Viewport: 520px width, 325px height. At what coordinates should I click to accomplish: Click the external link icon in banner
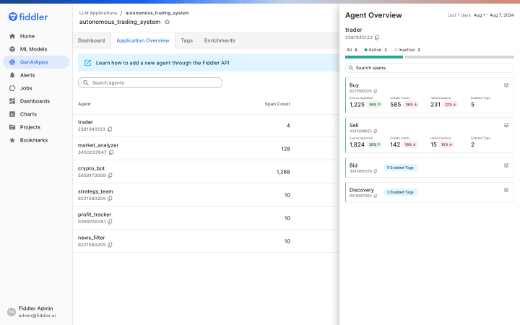click(87, 63)
